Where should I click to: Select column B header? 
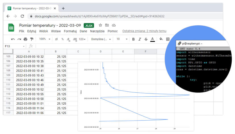[x=56, y=51]
